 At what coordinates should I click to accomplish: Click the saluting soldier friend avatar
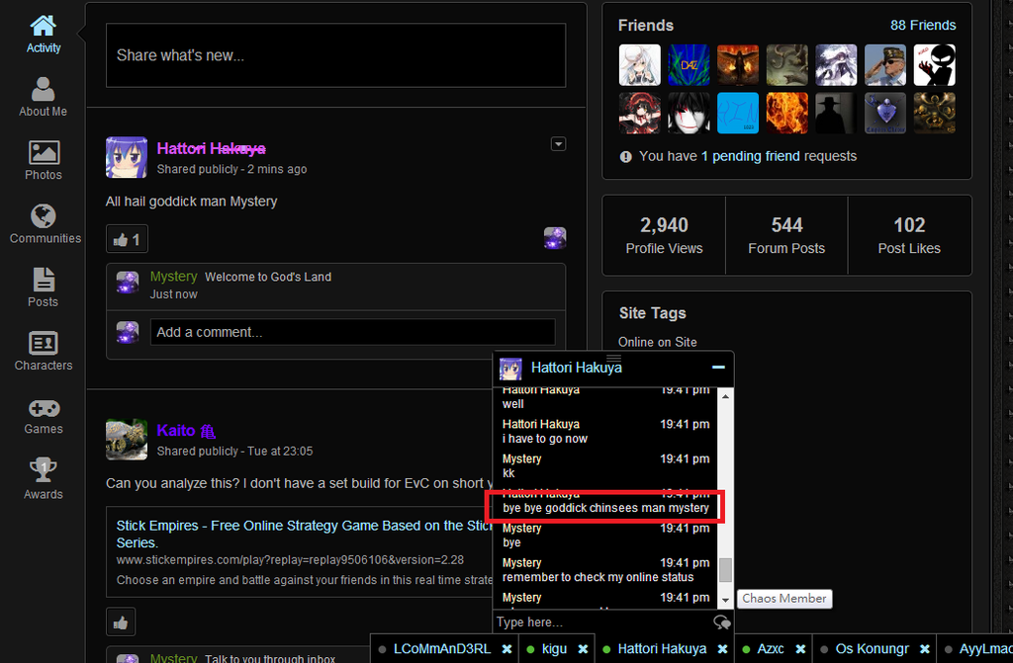point(885,65)
